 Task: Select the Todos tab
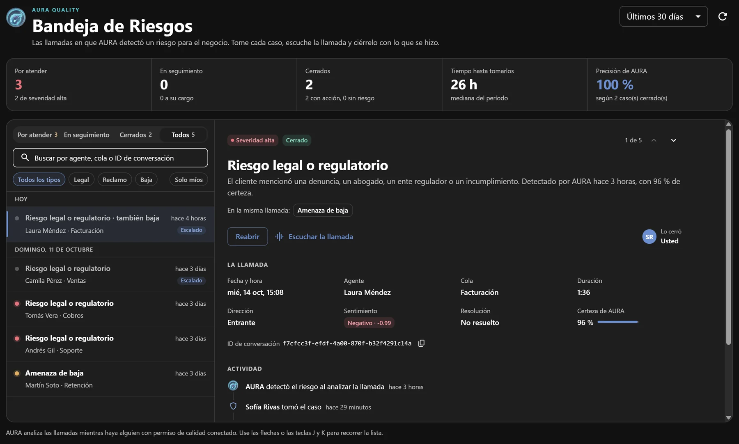coord(183,135)
